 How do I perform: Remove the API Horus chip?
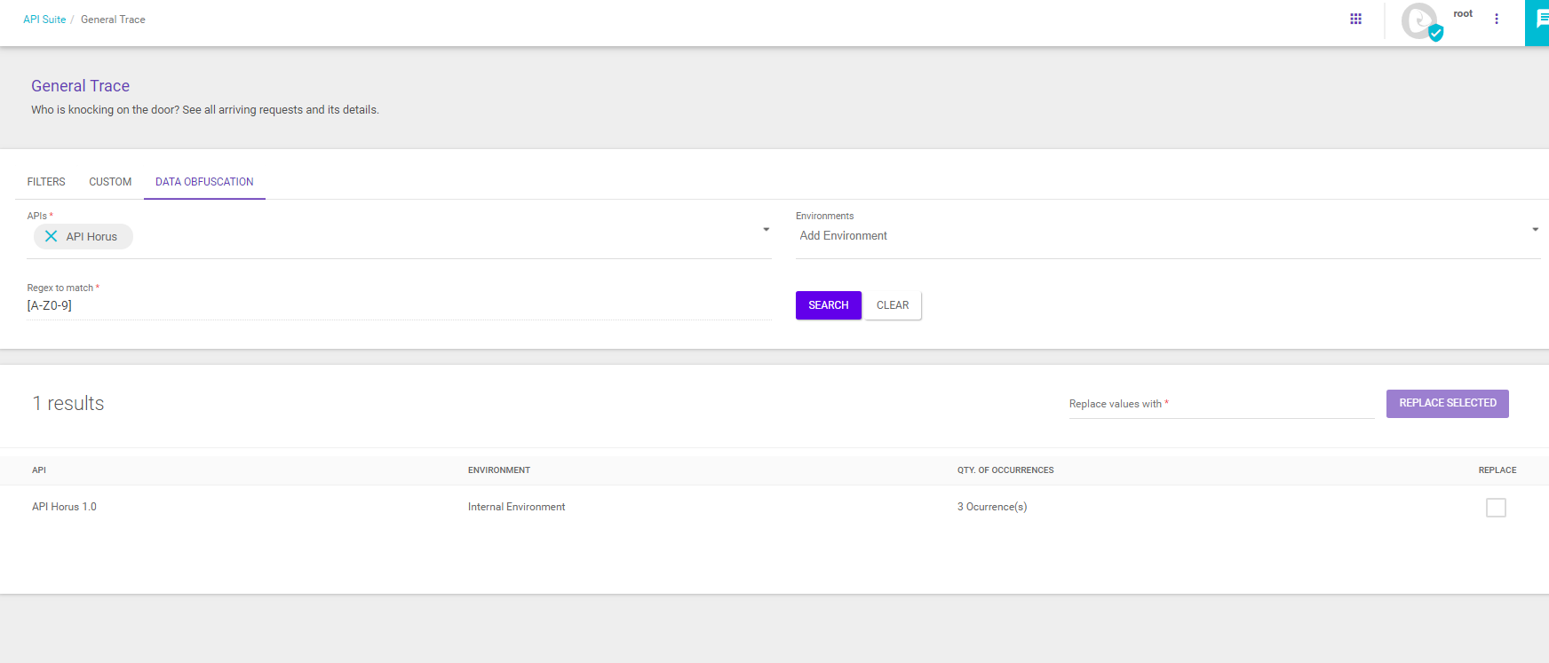click(x=52, y=236)
